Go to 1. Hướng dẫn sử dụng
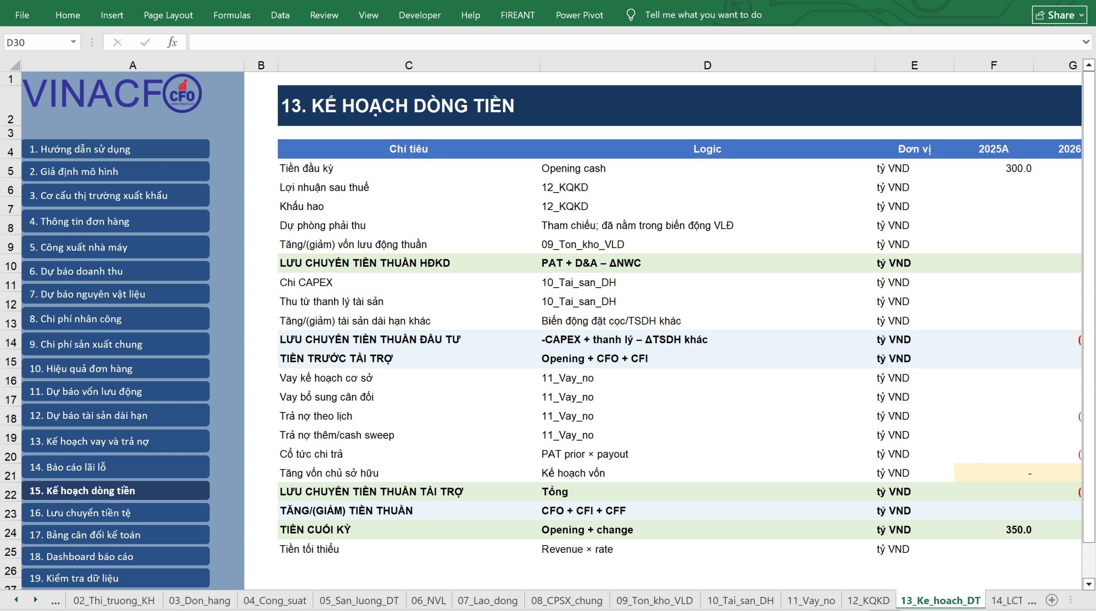Screen dimensions: 1096x611 click(116, 149)
